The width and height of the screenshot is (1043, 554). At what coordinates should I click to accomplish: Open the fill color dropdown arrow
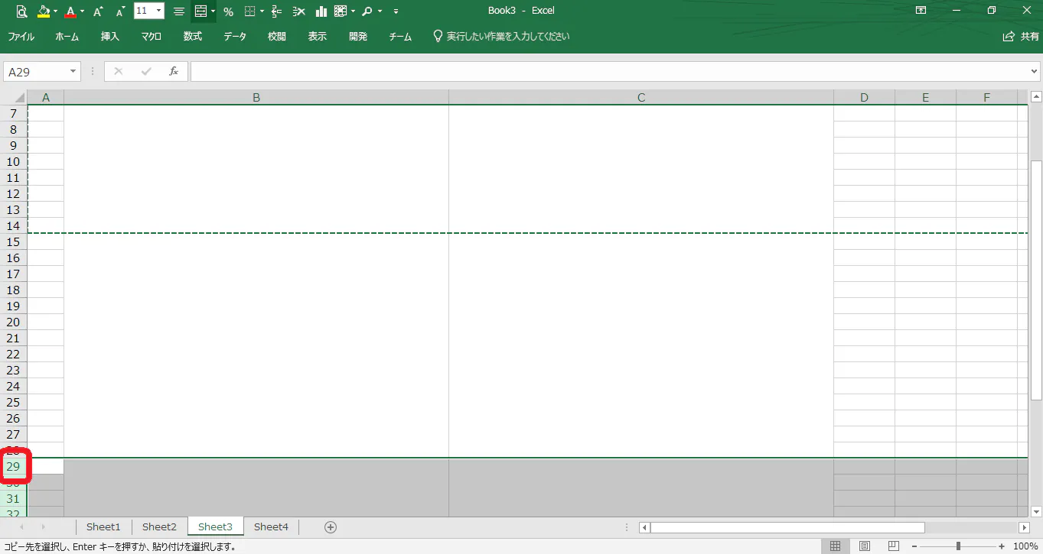[56, 11]
